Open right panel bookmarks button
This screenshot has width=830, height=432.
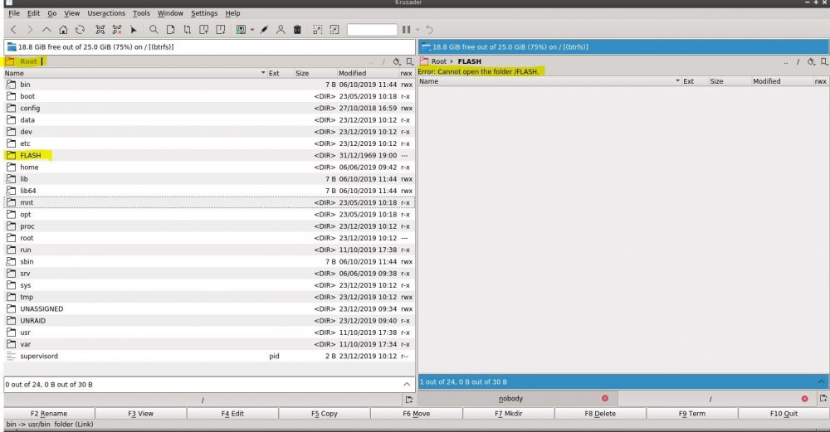coord(823,61)
